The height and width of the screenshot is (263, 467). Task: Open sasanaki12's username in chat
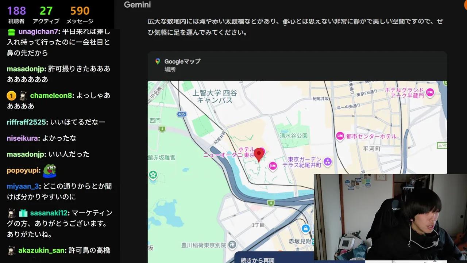(x=49, y=213)
